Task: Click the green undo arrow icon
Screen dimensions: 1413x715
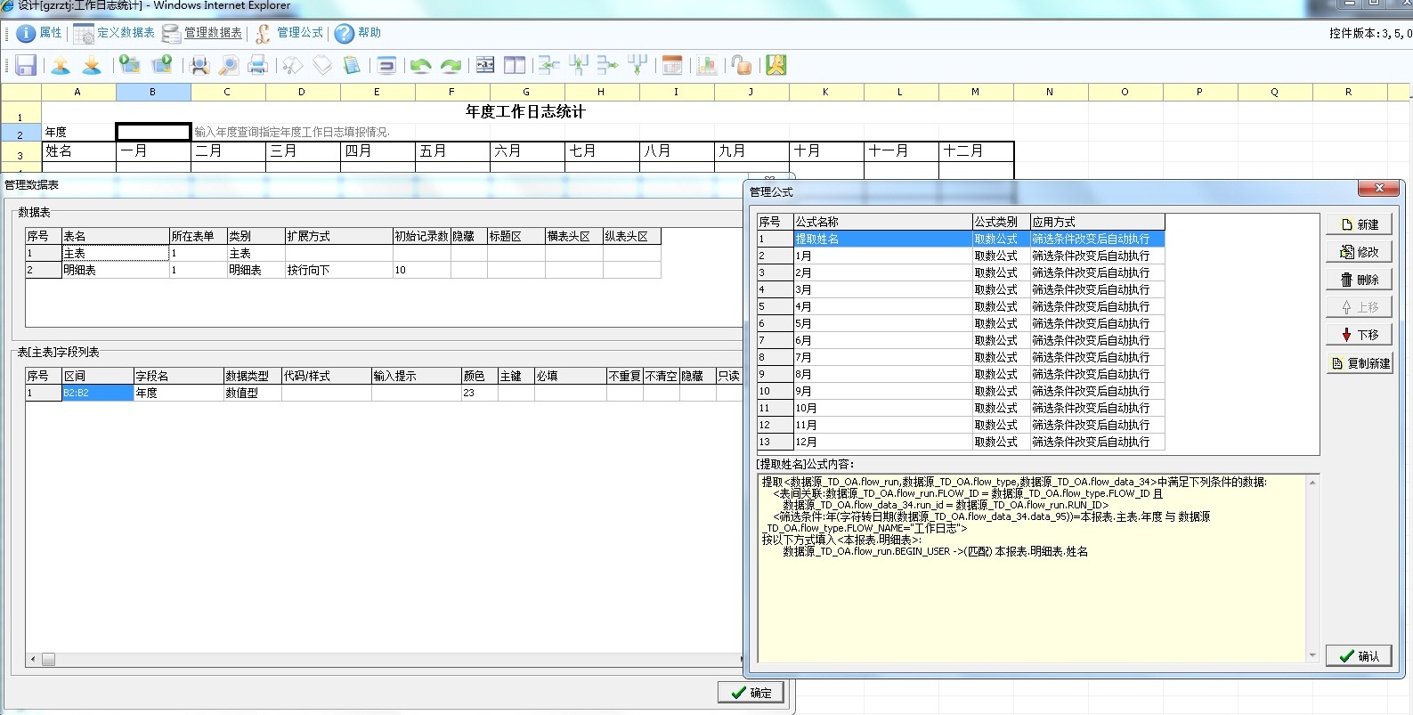Action: pos(421,65)
